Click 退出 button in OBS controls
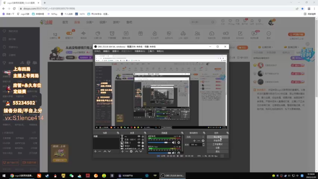Screen dimensions: 318x179 (x=217, y=152)
